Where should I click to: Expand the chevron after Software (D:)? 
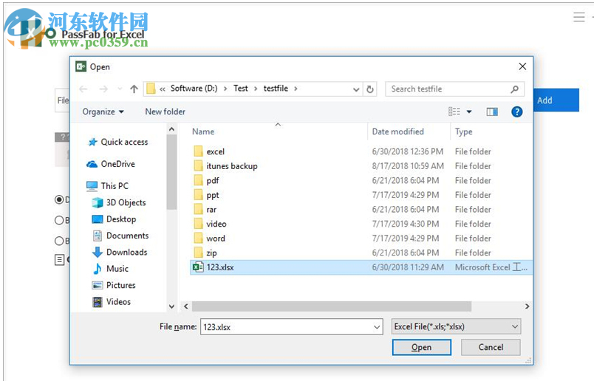pyautogui.click(x=225, y=89)
